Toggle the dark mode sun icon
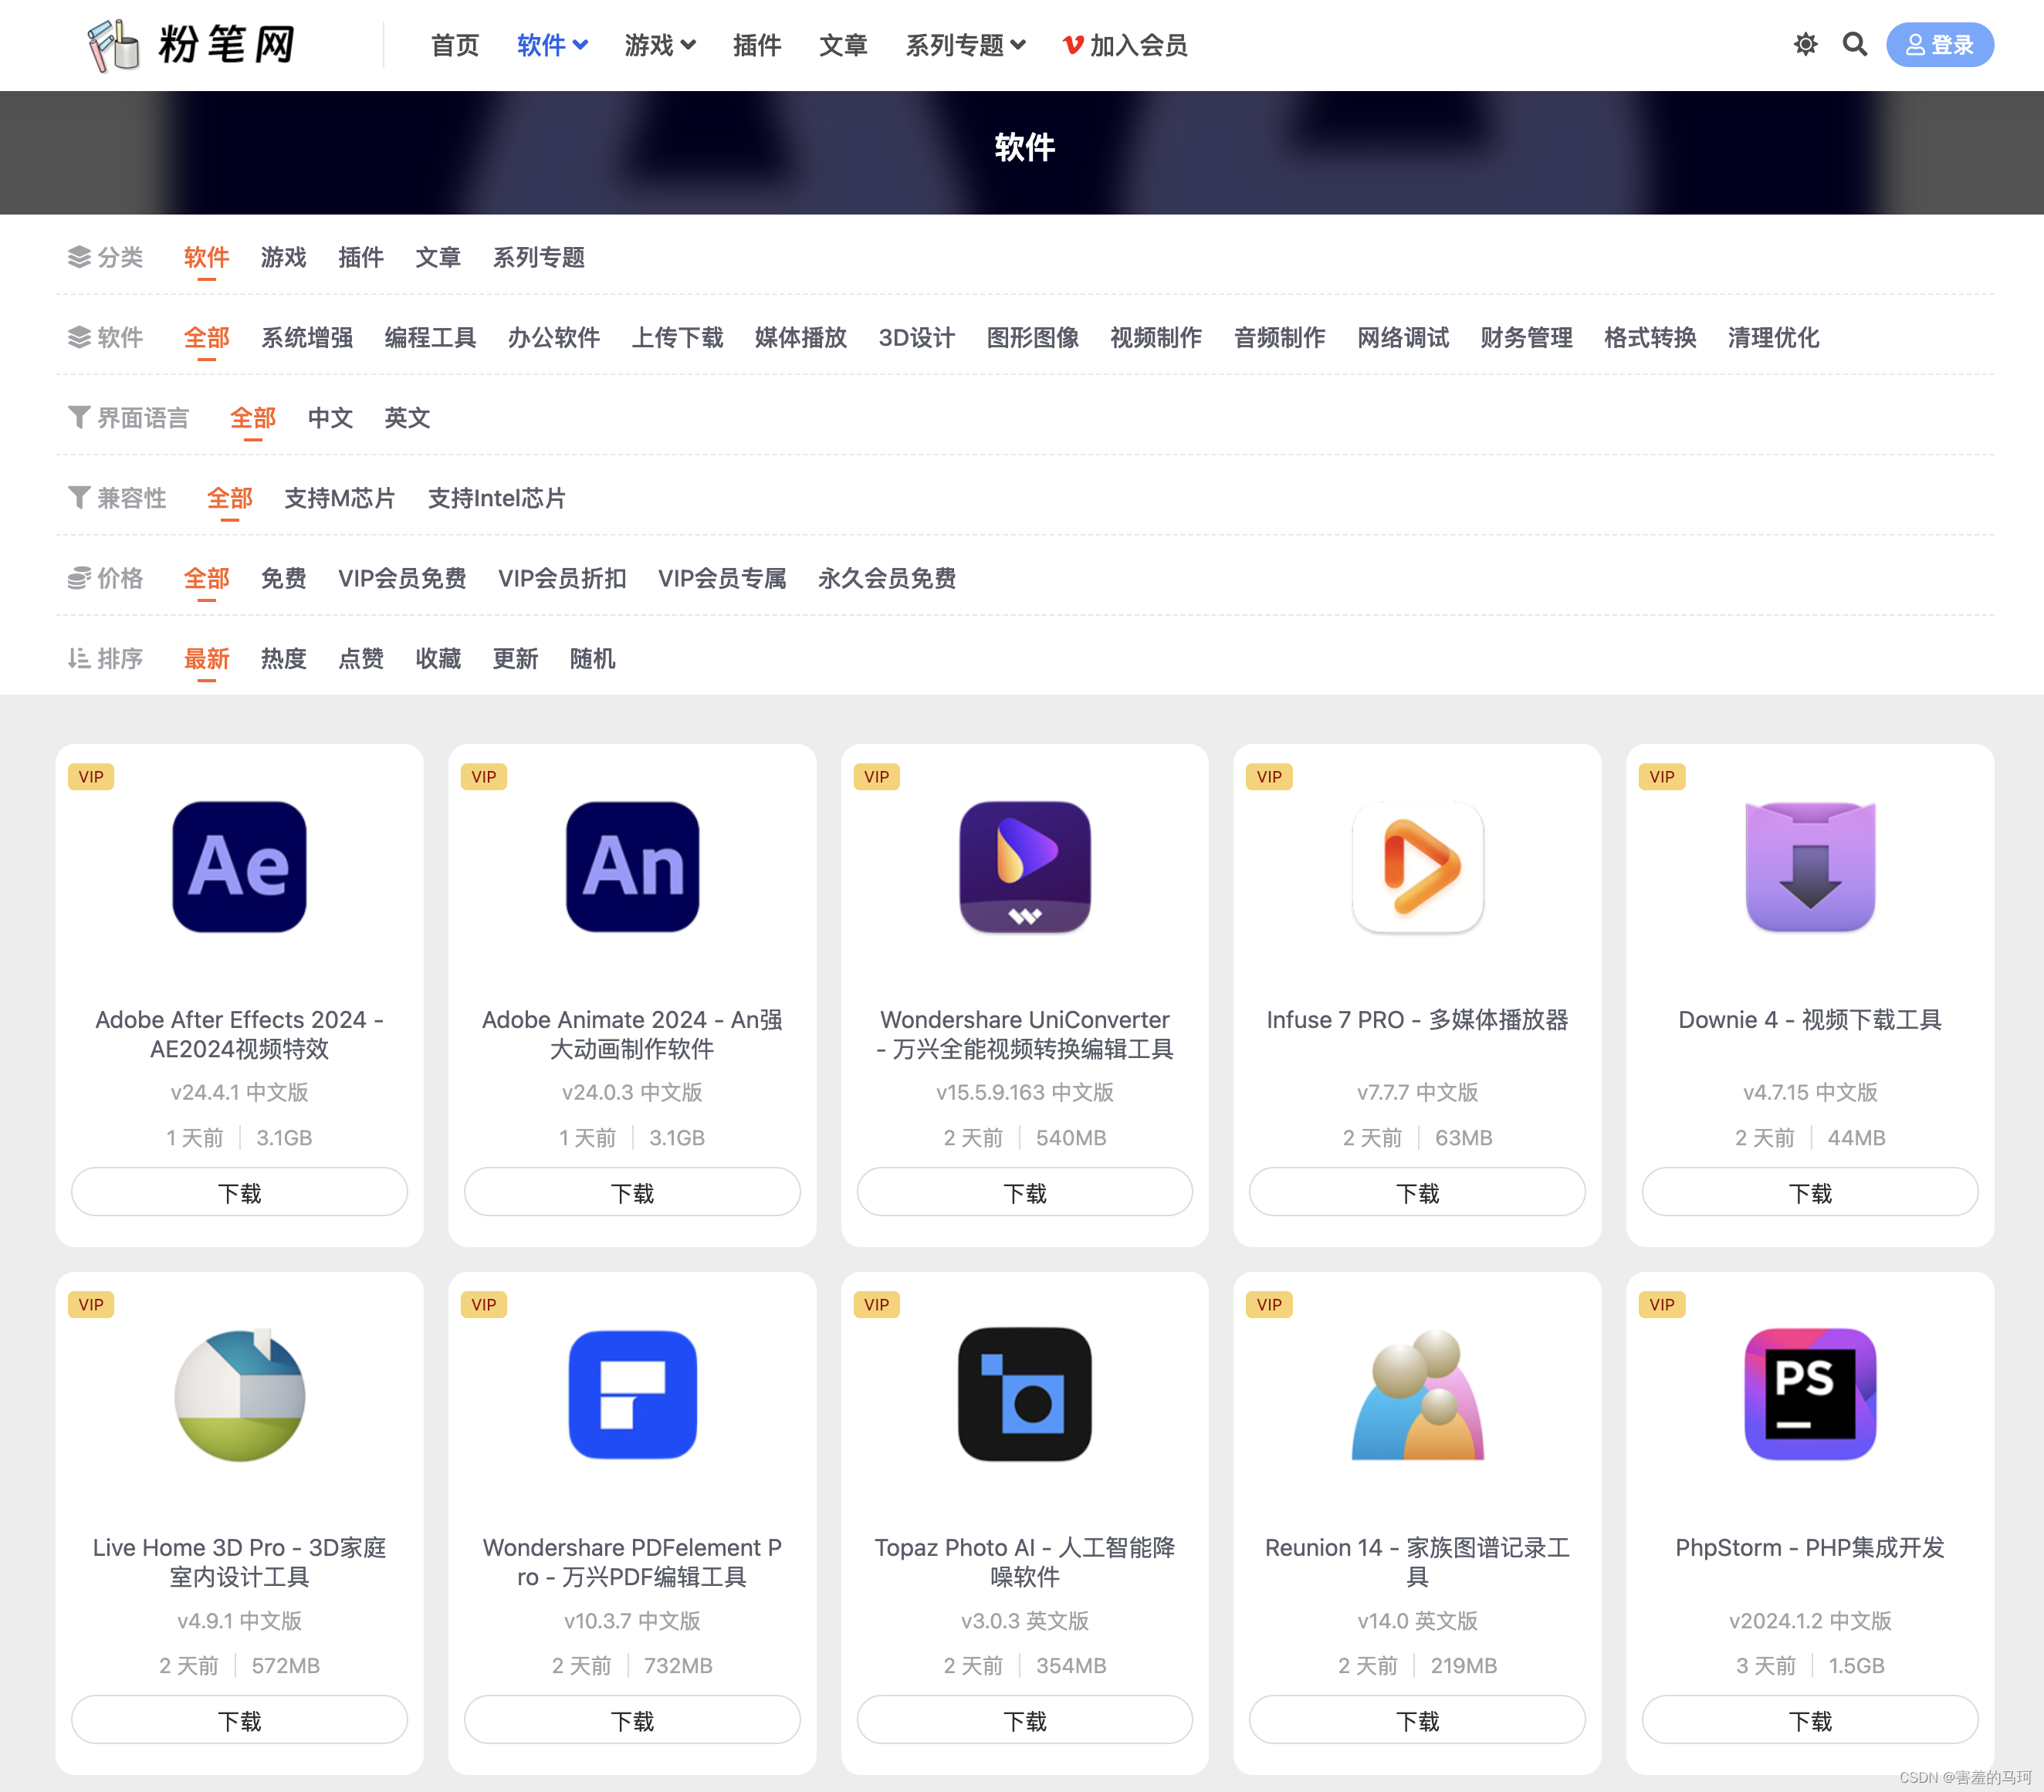 1805,45
